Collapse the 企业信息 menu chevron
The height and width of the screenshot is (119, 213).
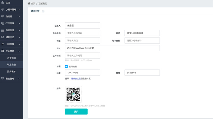click(19, 51)
